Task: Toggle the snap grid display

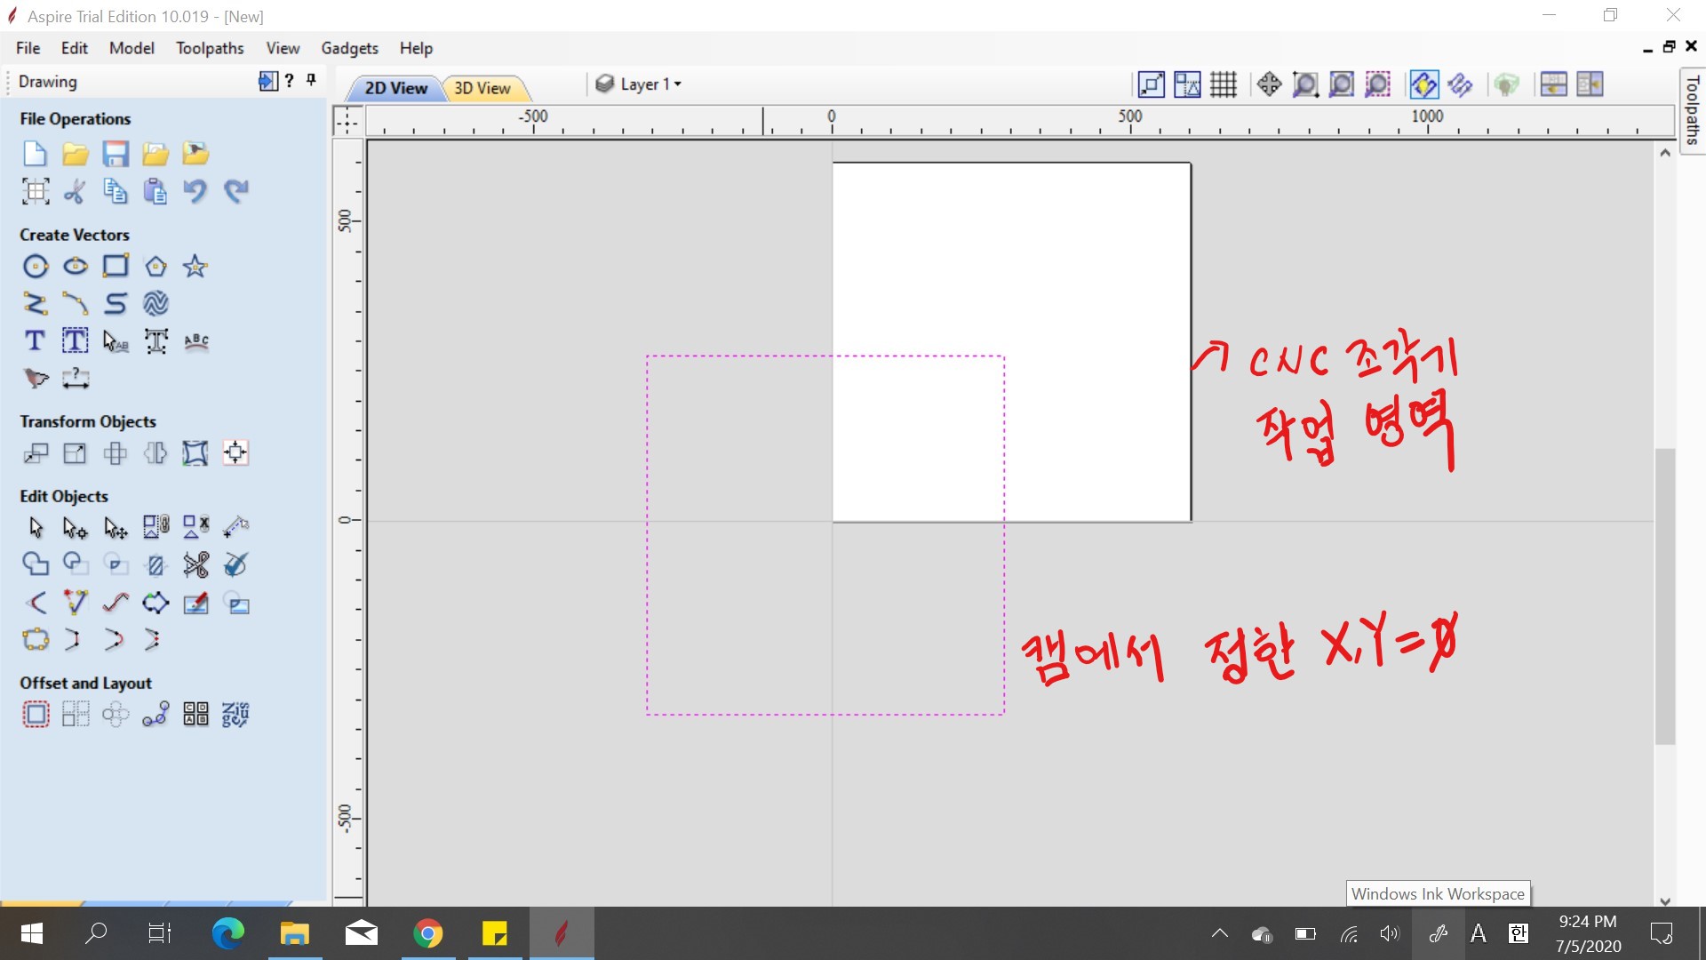Action: pyautogui.click(x=1224, y=85)
